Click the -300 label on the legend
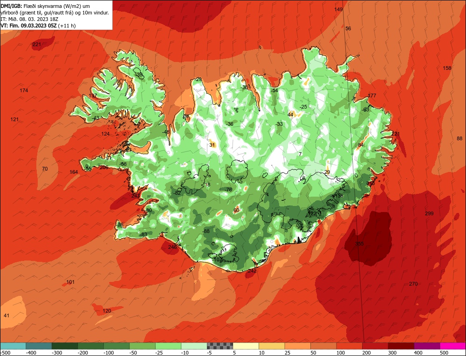The image size is (466, 356). point(57,353)
